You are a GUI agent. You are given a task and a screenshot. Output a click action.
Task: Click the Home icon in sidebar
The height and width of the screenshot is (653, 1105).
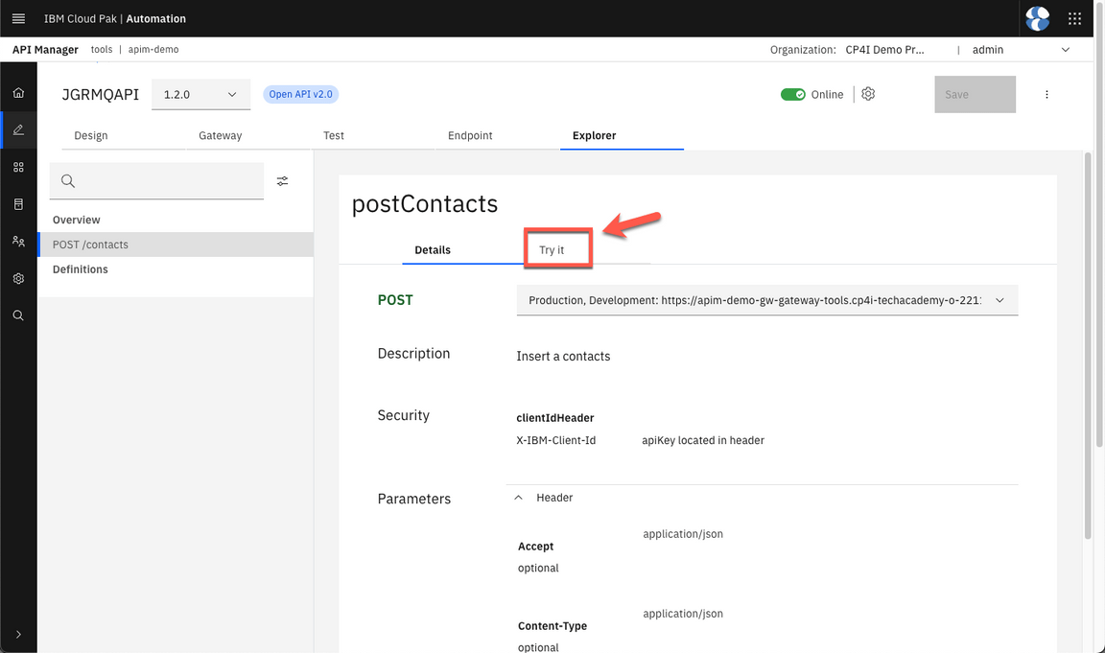18,93
